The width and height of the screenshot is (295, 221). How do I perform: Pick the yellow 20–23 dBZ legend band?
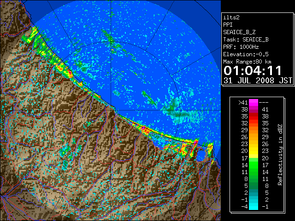click(x=254, y=151)
